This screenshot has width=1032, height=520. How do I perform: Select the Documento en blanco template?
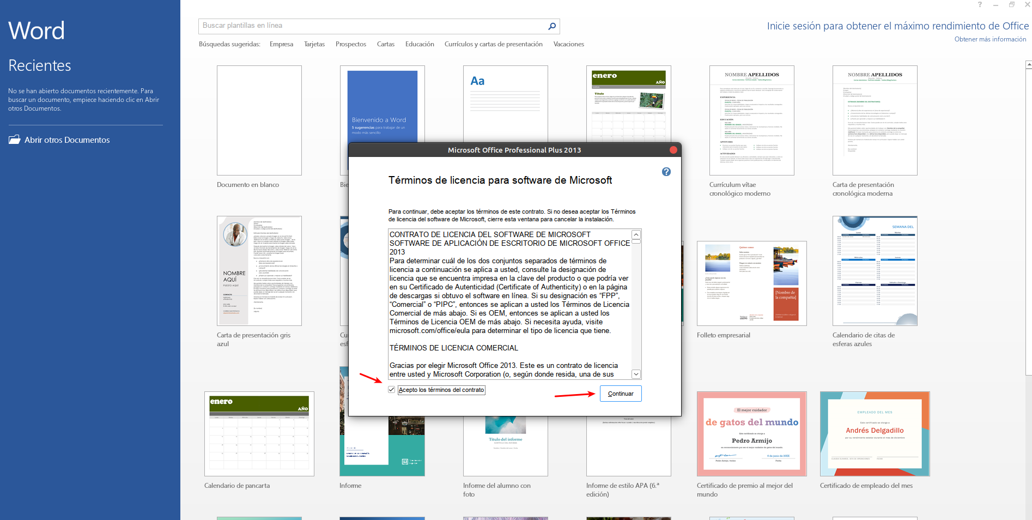click(x=259, y=120)
